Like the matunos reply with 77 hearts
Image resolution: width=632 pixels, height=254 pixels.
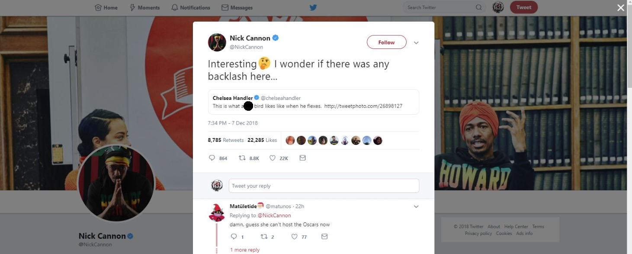pyautogui.click(x=295, y=237)
